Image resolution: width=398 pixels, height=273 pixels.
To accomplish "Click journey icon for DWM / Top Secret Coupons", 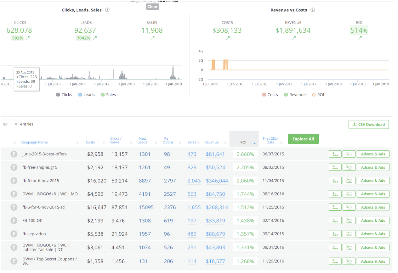I will pyautogui.click(x=335, y=261).
